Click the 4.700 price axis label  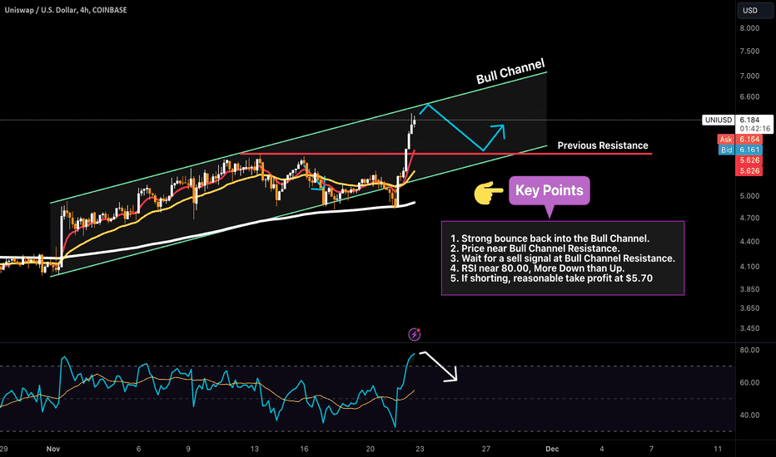click(749, 218)
